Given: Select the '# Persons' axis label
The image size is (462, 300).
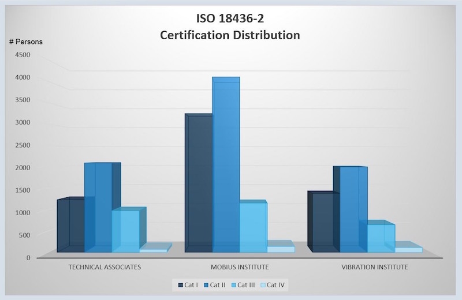Looking at the screenshot, I should [25, 42].
